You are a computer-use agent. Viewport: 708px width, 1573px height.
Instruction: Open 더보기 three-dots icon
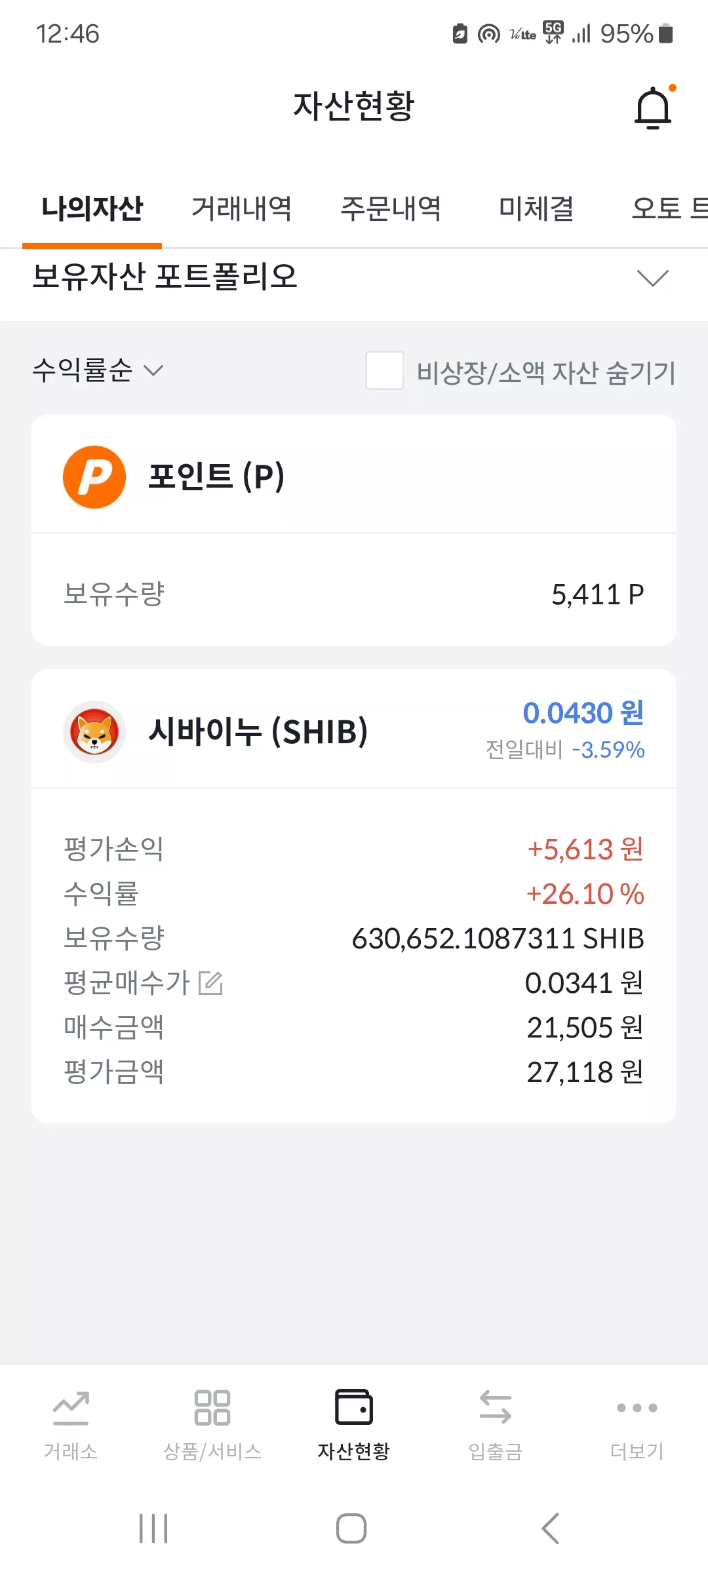637,1408
